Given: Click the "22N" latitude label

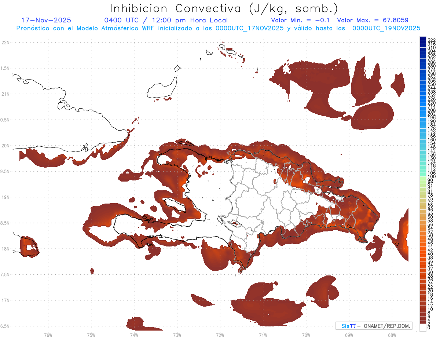Looking at the screenshot, I should pyautogui.click(x=5, y=43).
